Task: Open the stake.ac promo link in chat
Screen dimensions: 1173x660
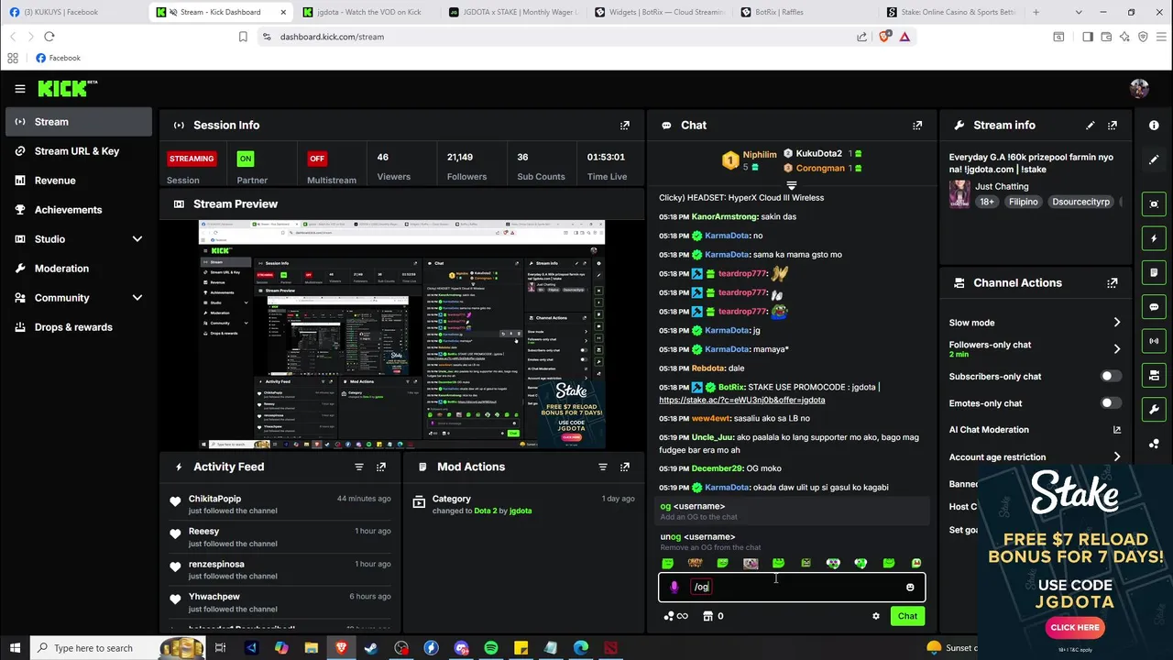Action: [742, 400]
